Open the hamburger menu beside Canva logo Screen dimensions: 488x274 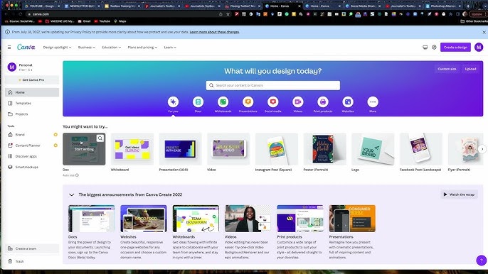9,48
